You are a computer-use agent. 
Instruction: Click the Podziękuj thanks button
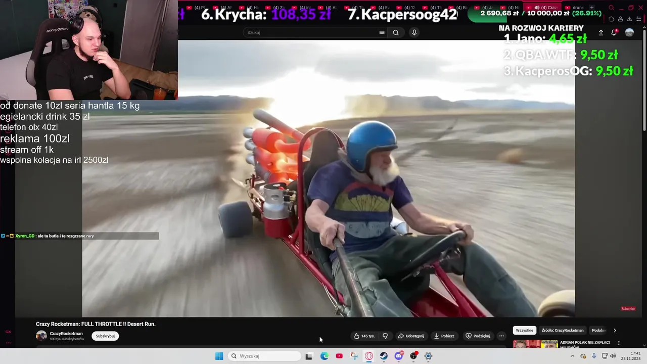point(478,336)
